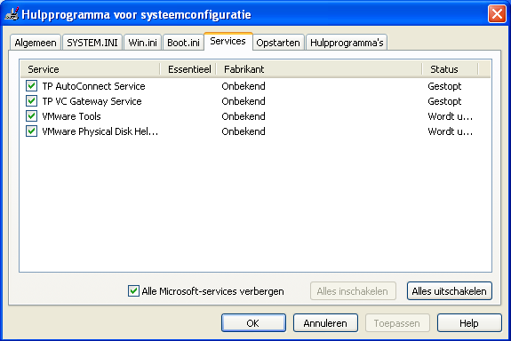Image resolution: width=511 pixels, height=341 pixels.
Task: Open the SYSTEM.INI tab
Action: (92, 43)
